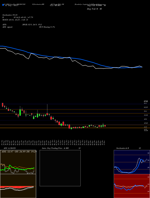Click the 'ADX signal:' label
Viewport: 150px width, 198px height.
[7, 27]
